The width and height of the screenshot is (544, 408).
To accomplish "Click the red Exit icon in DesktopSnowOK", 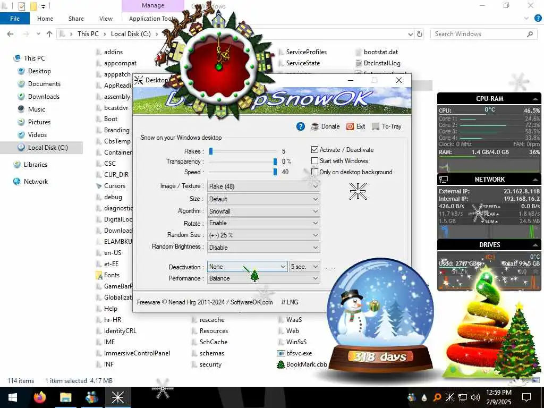I will [350, 126].
